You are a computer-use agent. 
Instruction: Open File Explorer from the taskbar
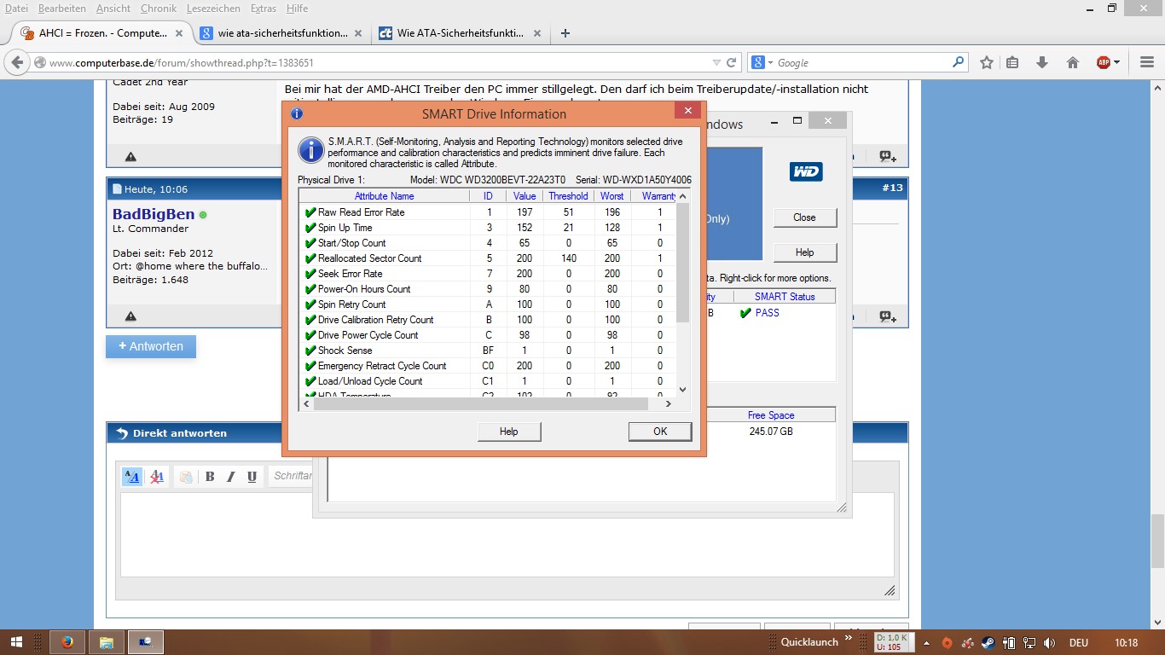107,642
